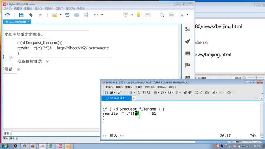Open markers flag panel in XMind sidebar
This screenshot has height=149, width=265.
click(x=188, y=65)
